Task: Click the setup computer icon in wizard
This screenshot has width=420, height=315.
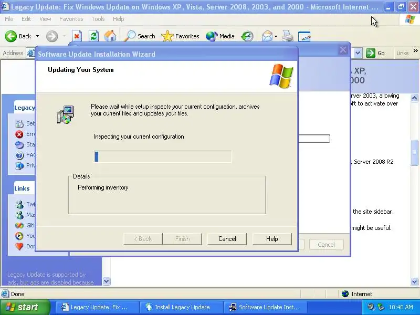Action: click(66, 114)
